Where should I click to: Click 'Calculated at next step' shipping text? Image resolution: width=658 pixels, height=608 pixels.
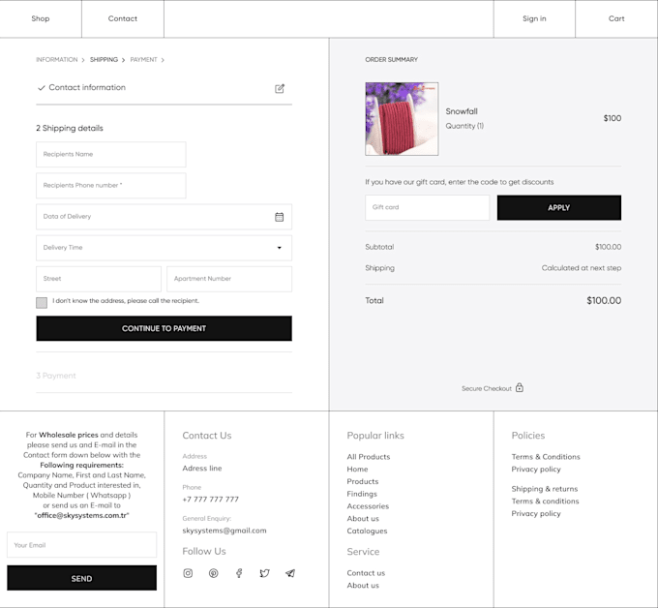coord(582,268)
